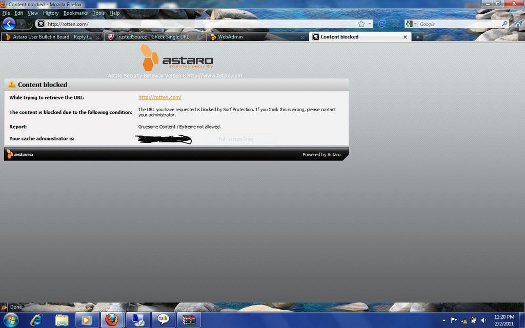
Task: Open the Windows Start menu orb
Action: pos(11,320)
